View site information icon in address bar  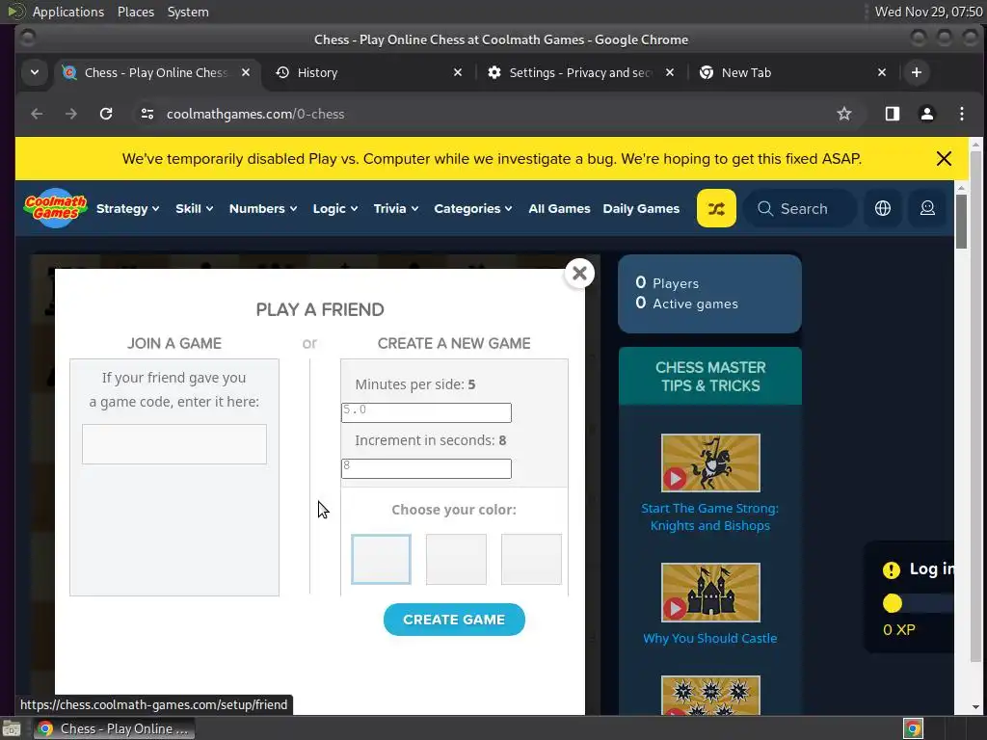(x=147, y=114)
